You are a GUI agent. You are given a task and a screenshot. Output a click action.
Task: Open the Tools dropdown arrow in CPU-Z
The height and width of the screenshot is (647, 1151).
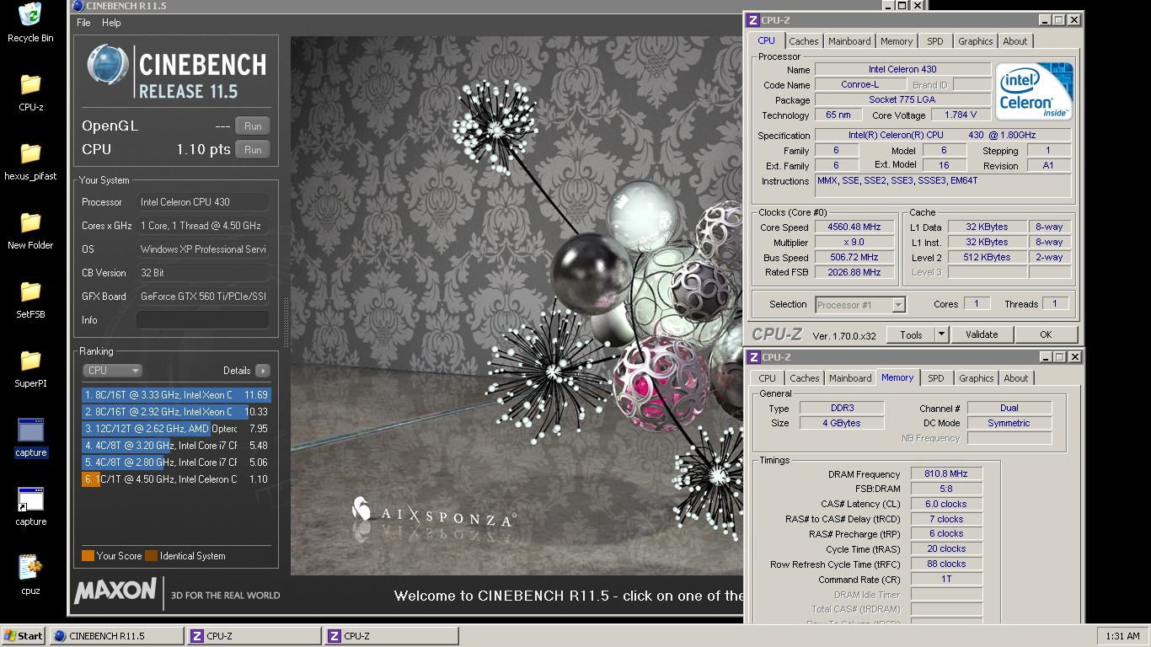[942, 334]
